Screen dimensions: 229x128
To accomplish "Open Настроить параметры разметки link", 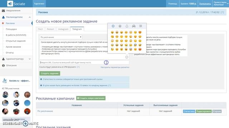I will tap(115, 67).
